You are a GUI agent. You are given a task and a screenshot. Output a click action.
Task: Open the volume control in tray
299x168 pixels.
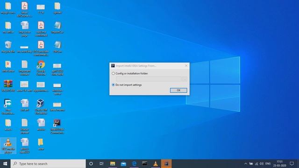(262, 164)
